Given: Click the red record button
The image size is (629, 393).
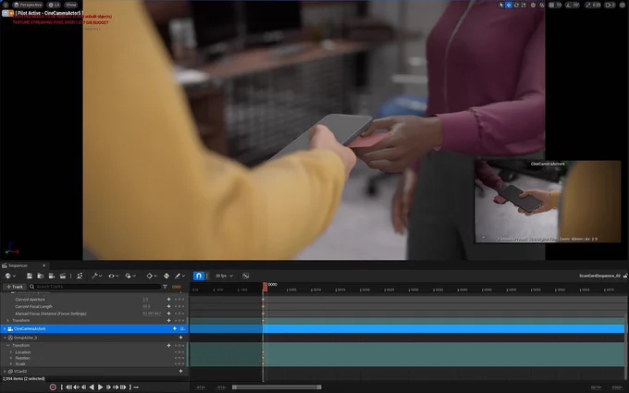Looking at the screenshot, I should pyautogui.click(x=53, y=387).
